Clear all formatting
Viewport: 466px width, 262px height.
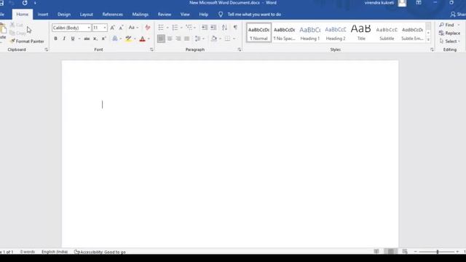[x=147, y=28]
